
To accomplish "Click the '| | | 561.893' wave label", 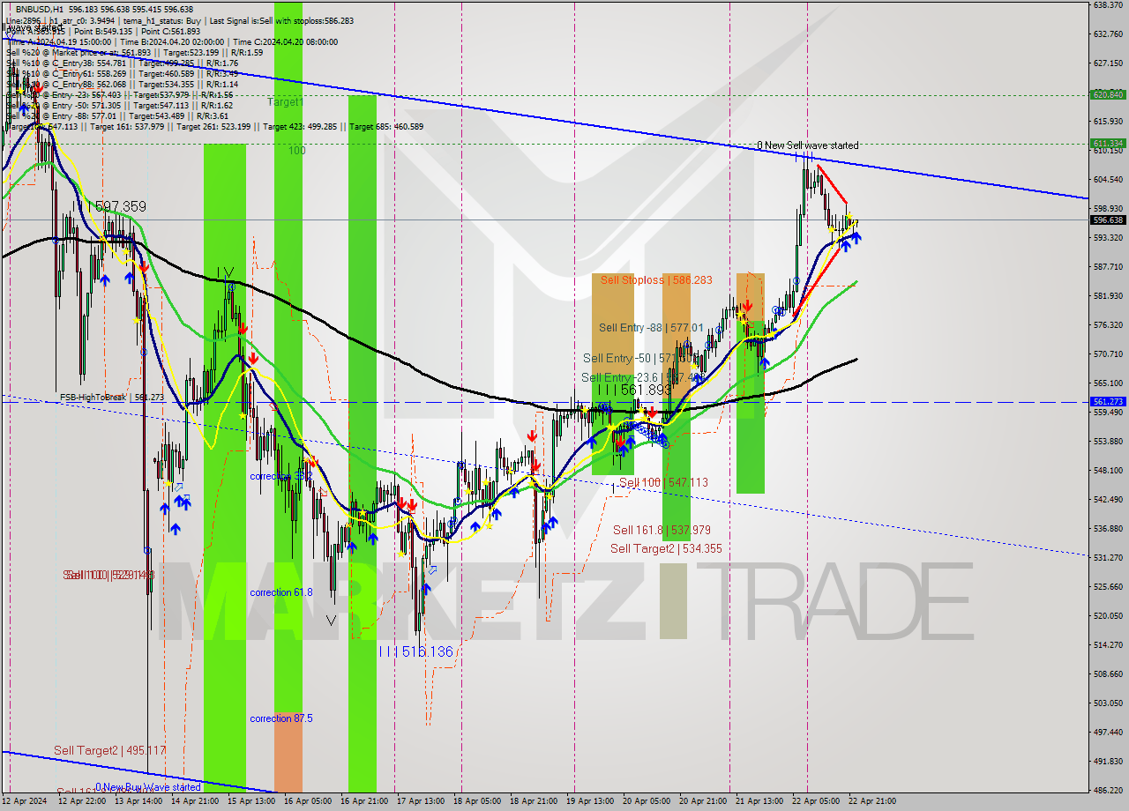I will (x=634, y=390).
